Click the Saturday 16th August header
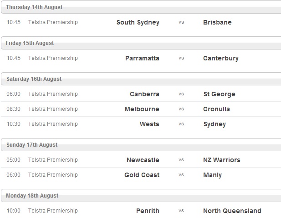281x223 pixels. [34, 79]
